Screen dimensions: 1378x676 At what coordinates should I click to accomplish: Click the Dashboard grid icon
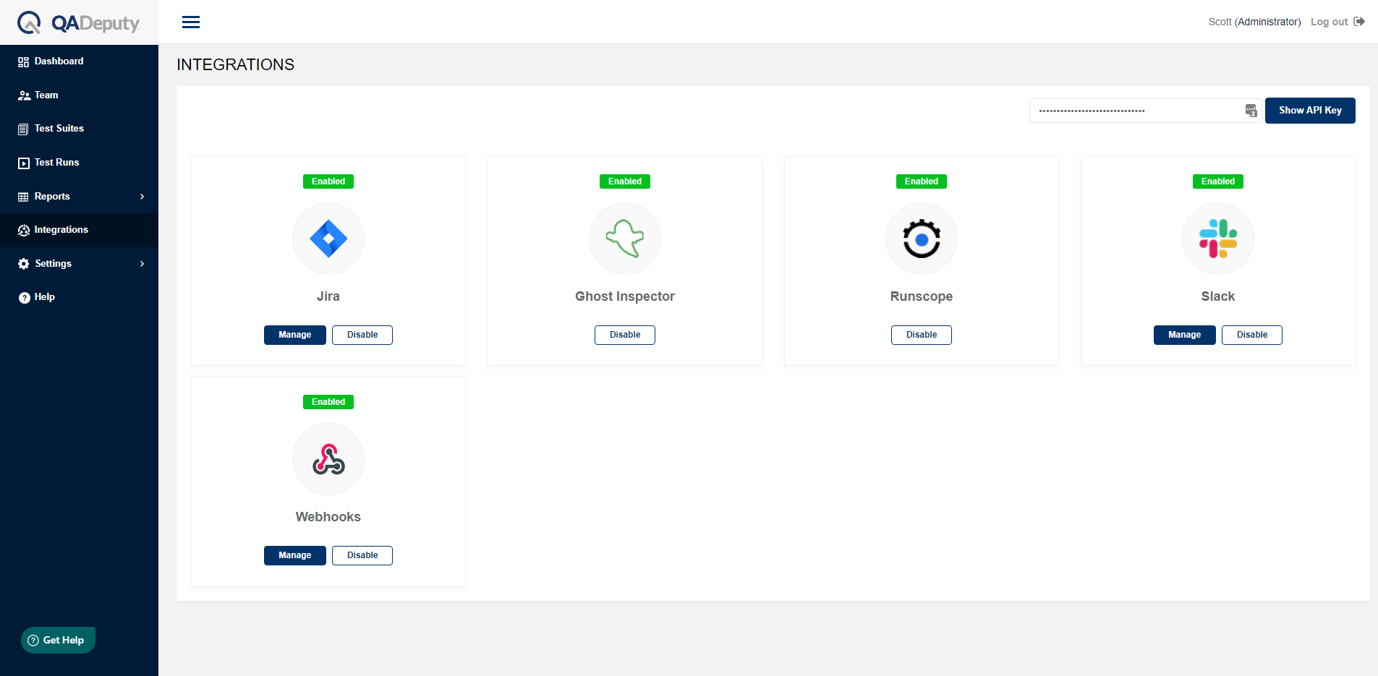24,62
